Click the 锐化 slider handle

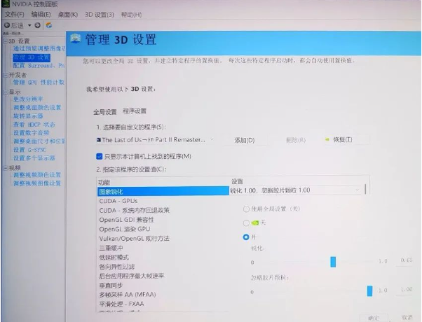point(333,262)
